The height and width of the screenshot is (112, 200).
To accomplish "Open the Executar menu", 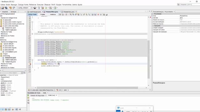I will pos(40,5).
